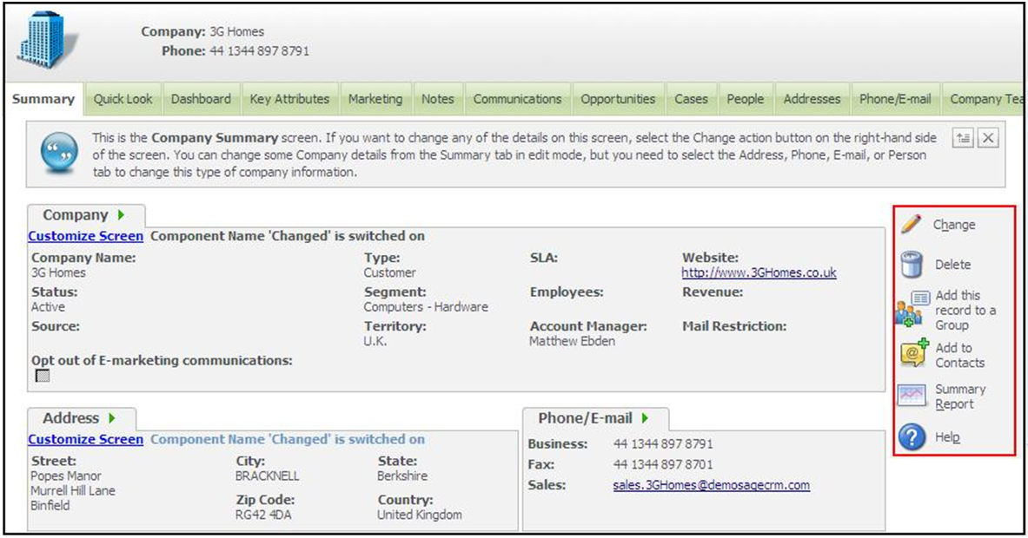This screenshot has width=1028, height=538.
Task: Open the http://www.3GHomes.co.uk website link
Action: [x=759, y=272]
